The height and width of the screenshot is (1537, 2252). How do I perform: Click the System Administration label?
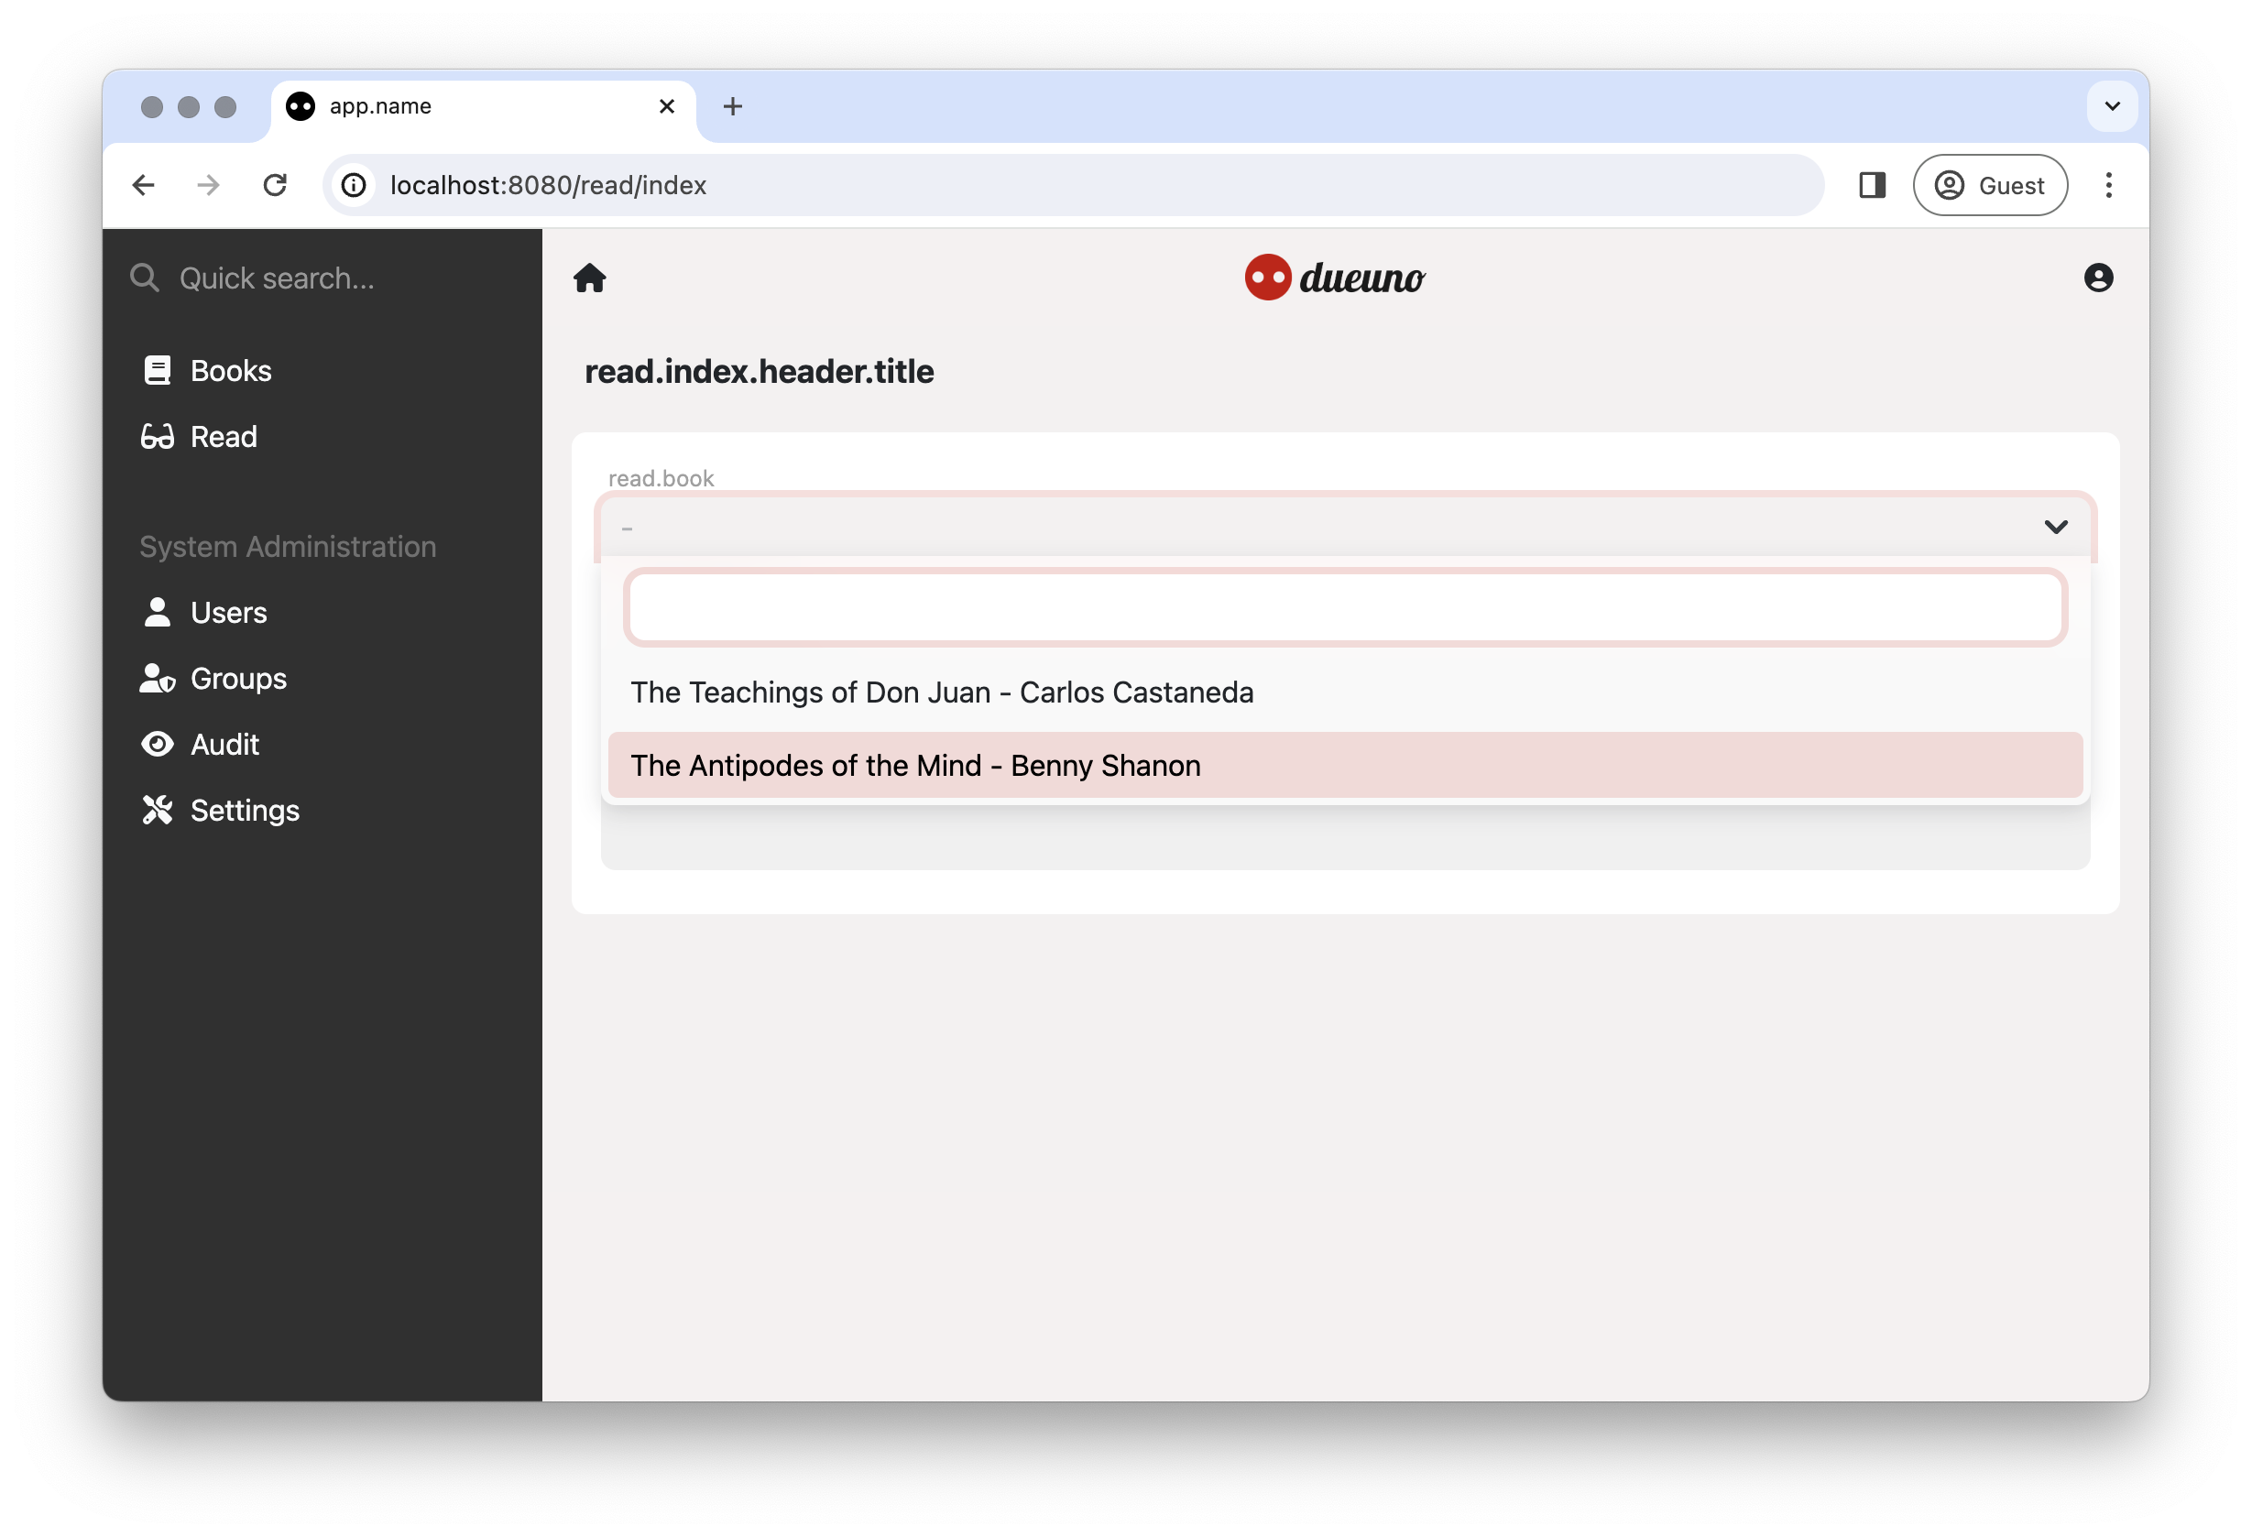[x=288, y=546]
